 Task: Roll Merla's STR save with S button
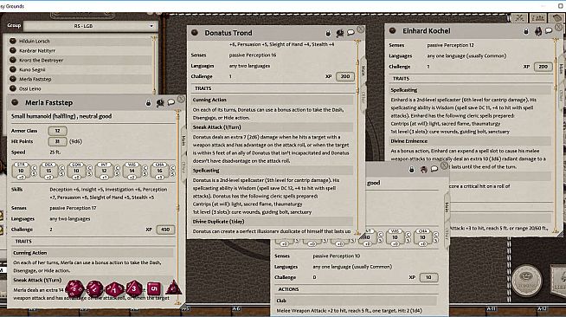(x=34, y=174)
